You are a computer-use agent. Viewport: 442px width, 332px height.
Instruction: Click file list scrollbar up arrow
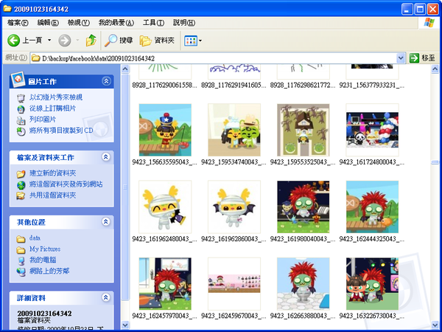[x=435, y=69]
